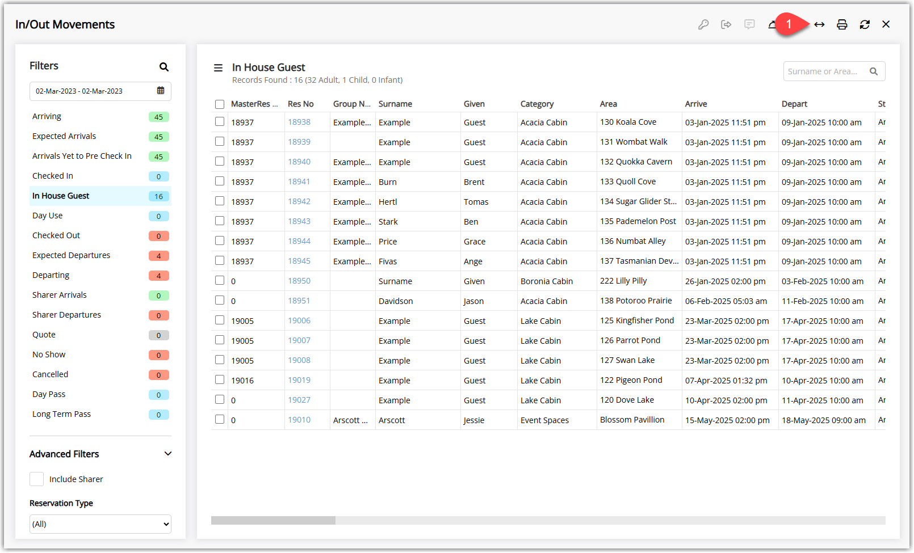Select the Sharer Departures filter
The image size is (914, 553).
100,315
